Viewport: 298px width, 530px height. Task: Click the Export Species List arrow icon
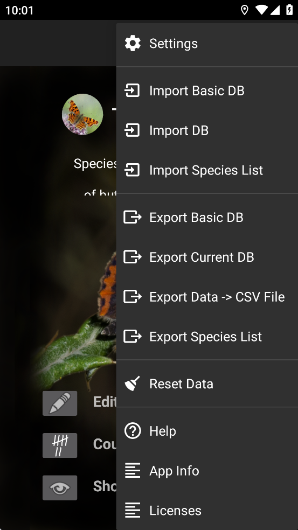click(x=132, y=336)
